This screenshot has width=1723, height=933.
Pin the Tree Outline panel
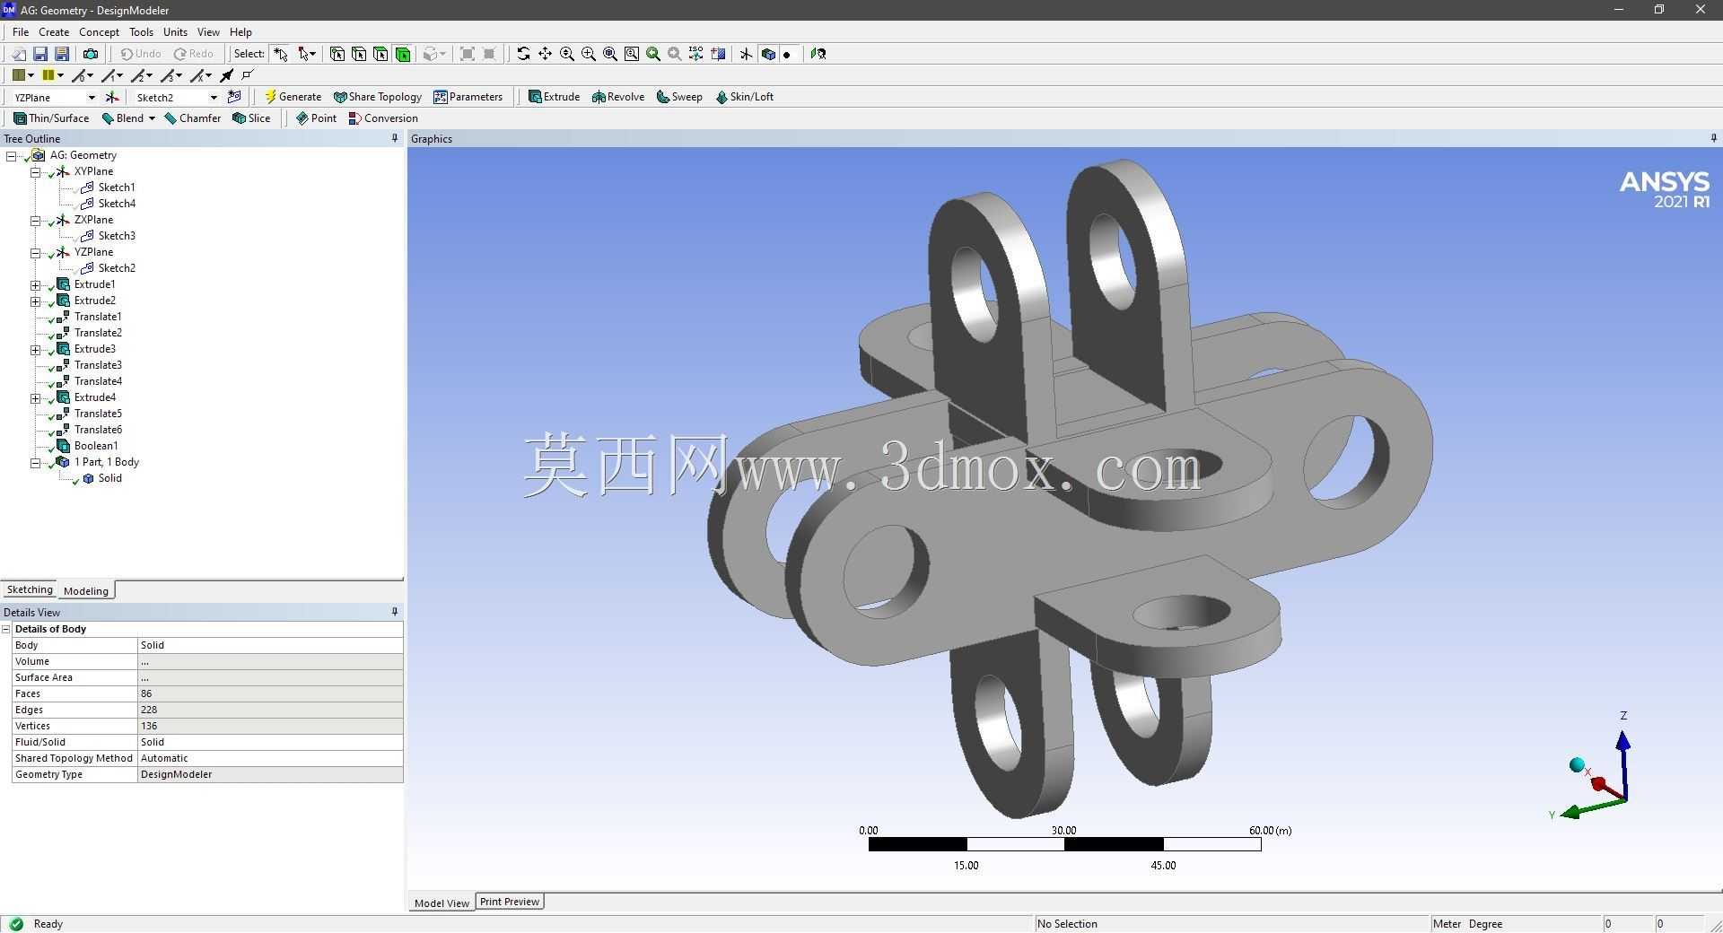(395, 138)
